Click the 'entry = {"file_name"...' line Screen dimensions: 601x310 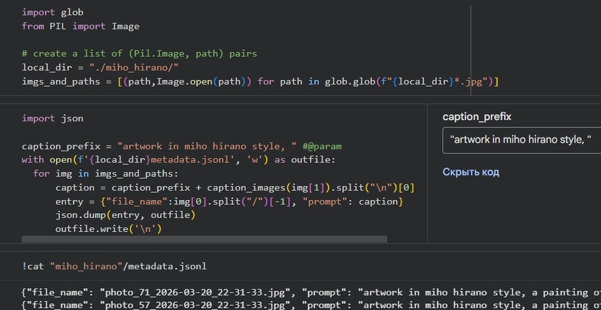(230, 201)
